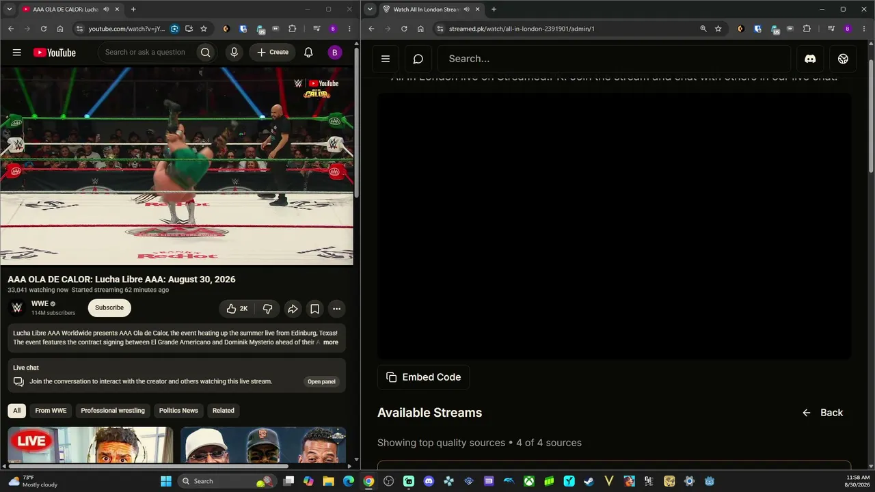Open the taskbar clock and date
This screenshot has height=492, width=875.
(858, 481)
